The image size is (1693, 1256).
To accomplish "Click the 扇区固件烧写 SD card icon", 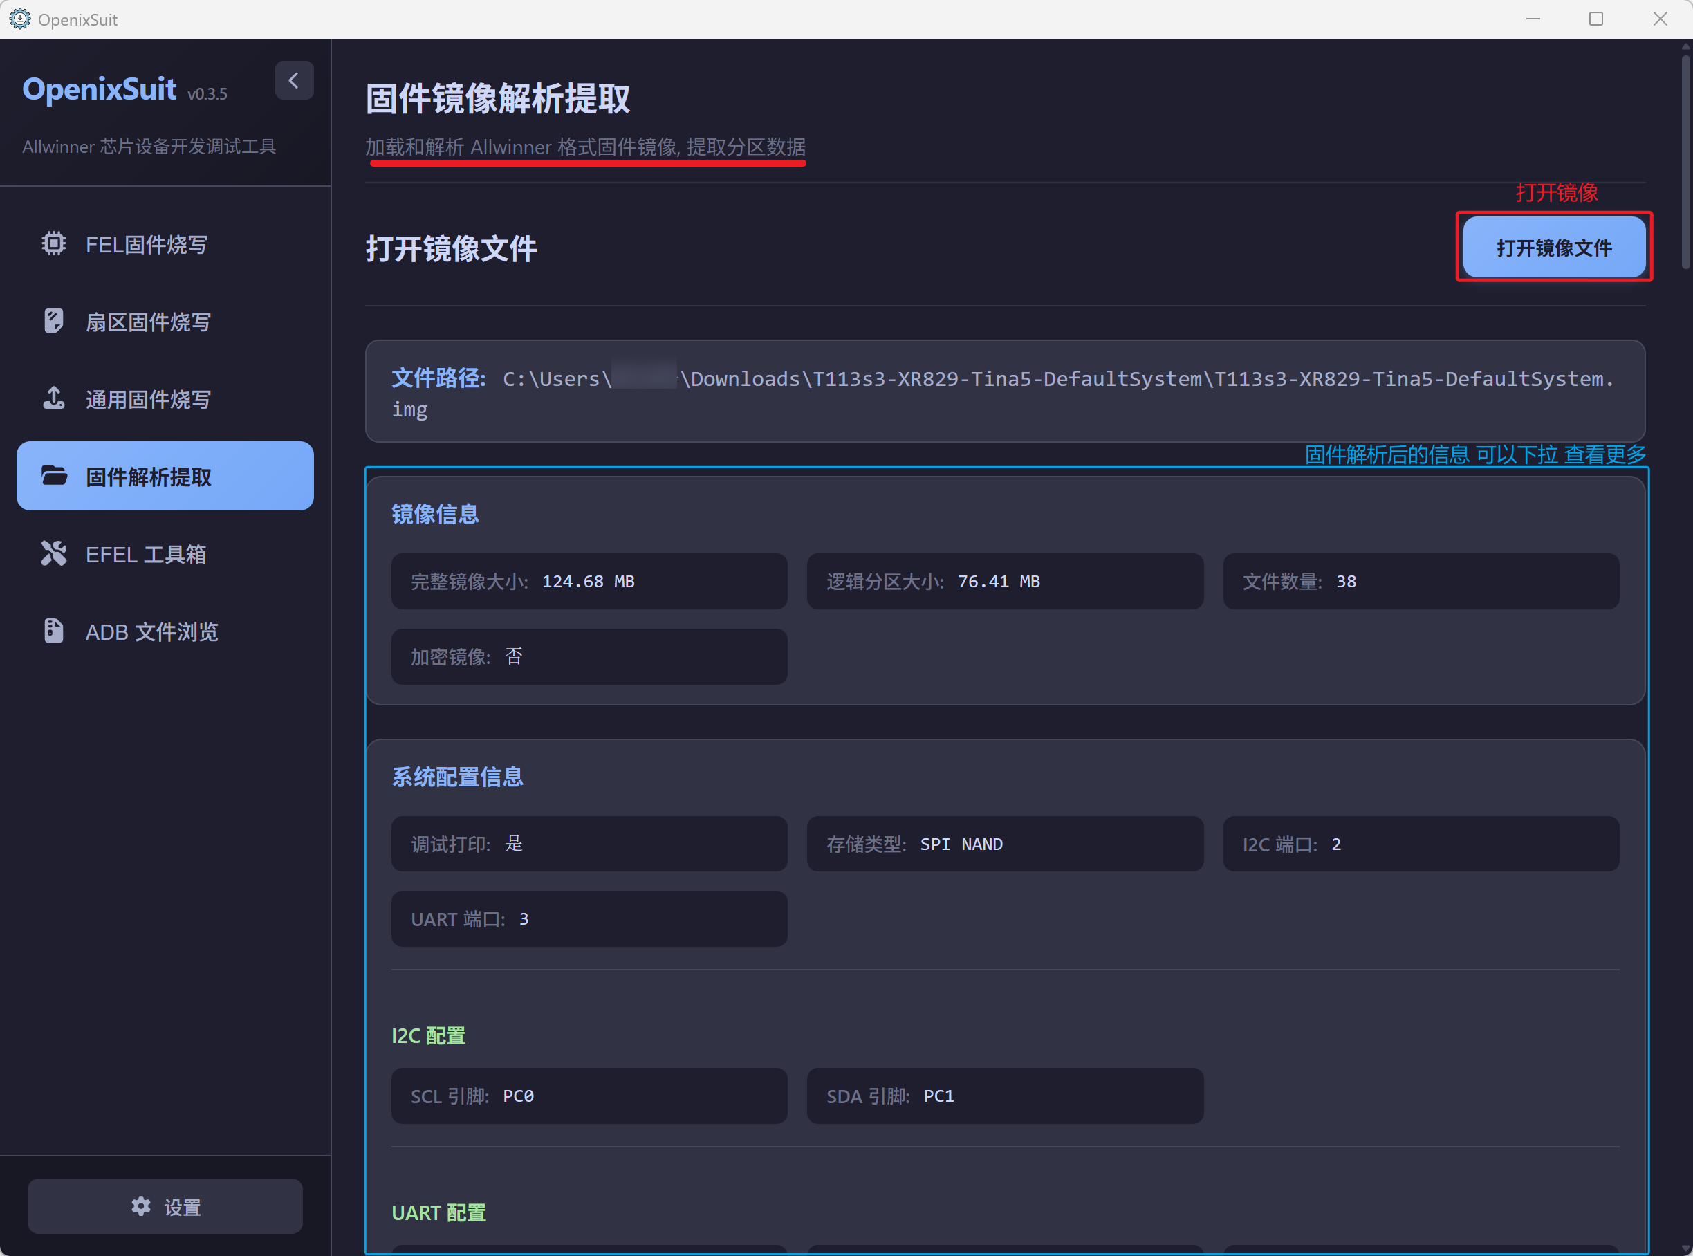I will 53,321.
